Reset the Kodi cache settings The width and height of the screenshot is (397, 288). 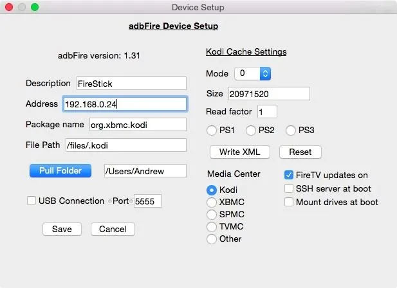click(x=300, y=152)
